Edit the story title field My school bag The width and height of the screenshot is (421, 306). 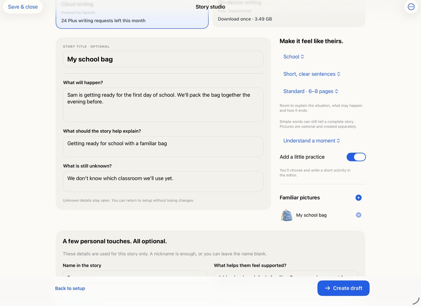pyautogui.click(x=163, y=59)
